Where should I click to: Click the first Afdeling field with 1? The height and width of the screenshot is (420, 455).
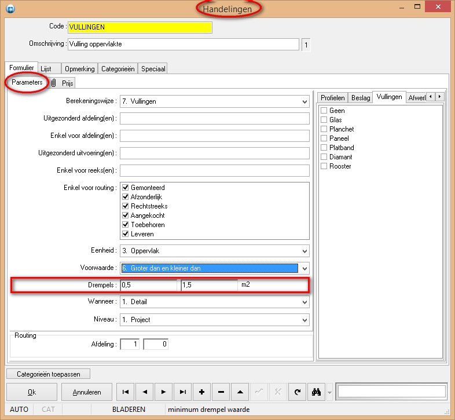tap(130, 344)
